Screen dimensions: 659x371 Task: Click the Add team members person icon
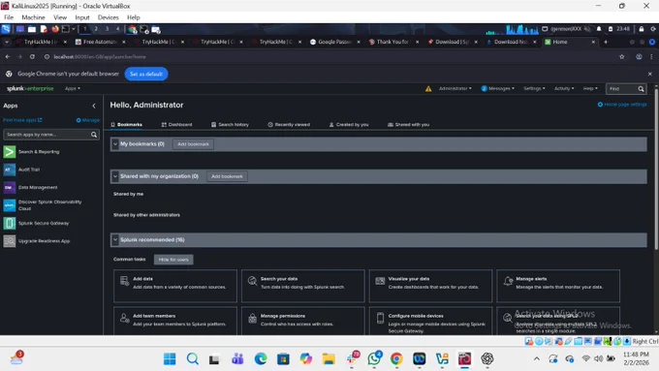point(124,318)
